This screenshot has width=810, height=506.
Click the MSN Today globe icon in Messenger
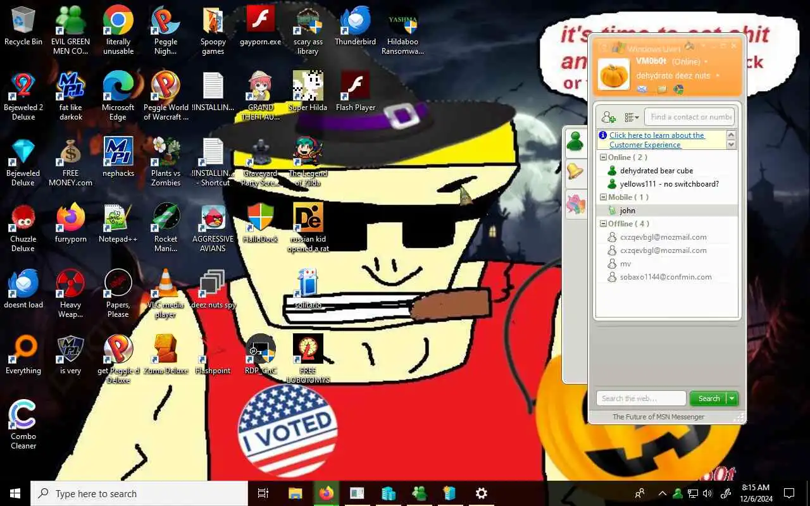click(678, 90)
